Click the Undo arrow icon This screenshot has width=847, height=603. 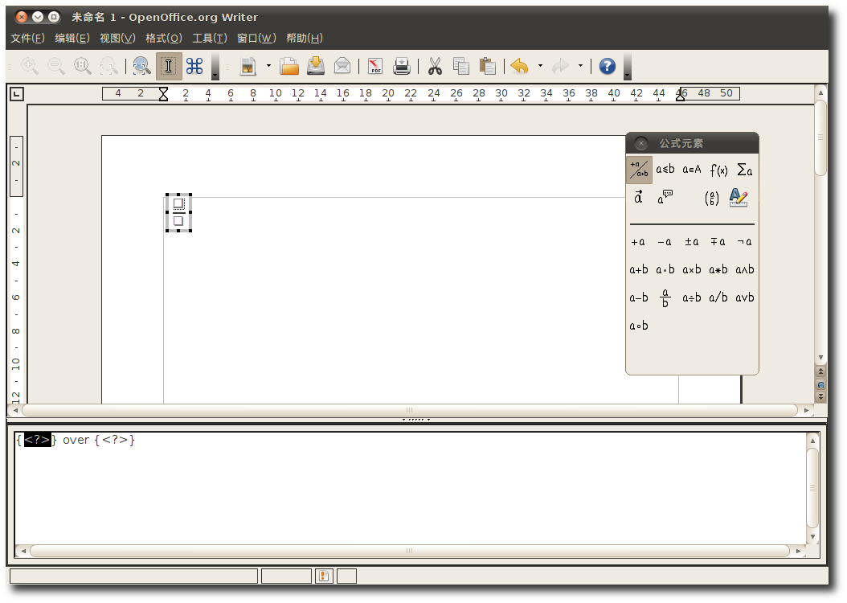point(520,67)
